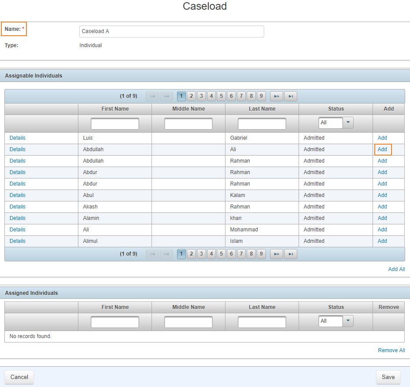Open Details for Akash Rahman
This screenshot has width=410, height=387.
click(x=18, y=207)
